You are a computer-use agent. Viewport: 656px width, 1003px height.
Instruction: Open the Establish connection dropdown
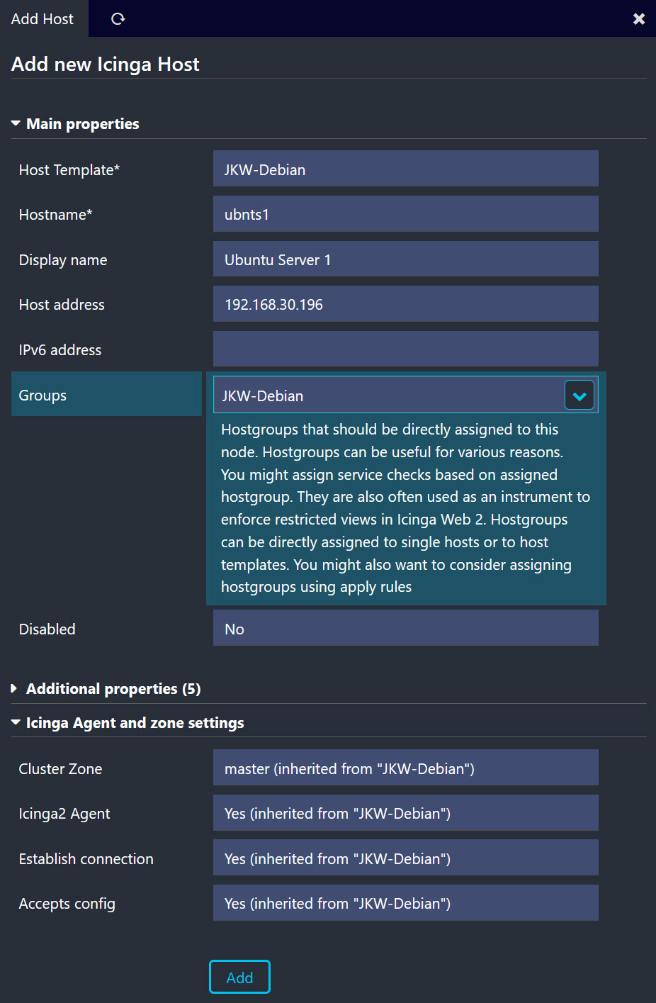tap(405, 858)
